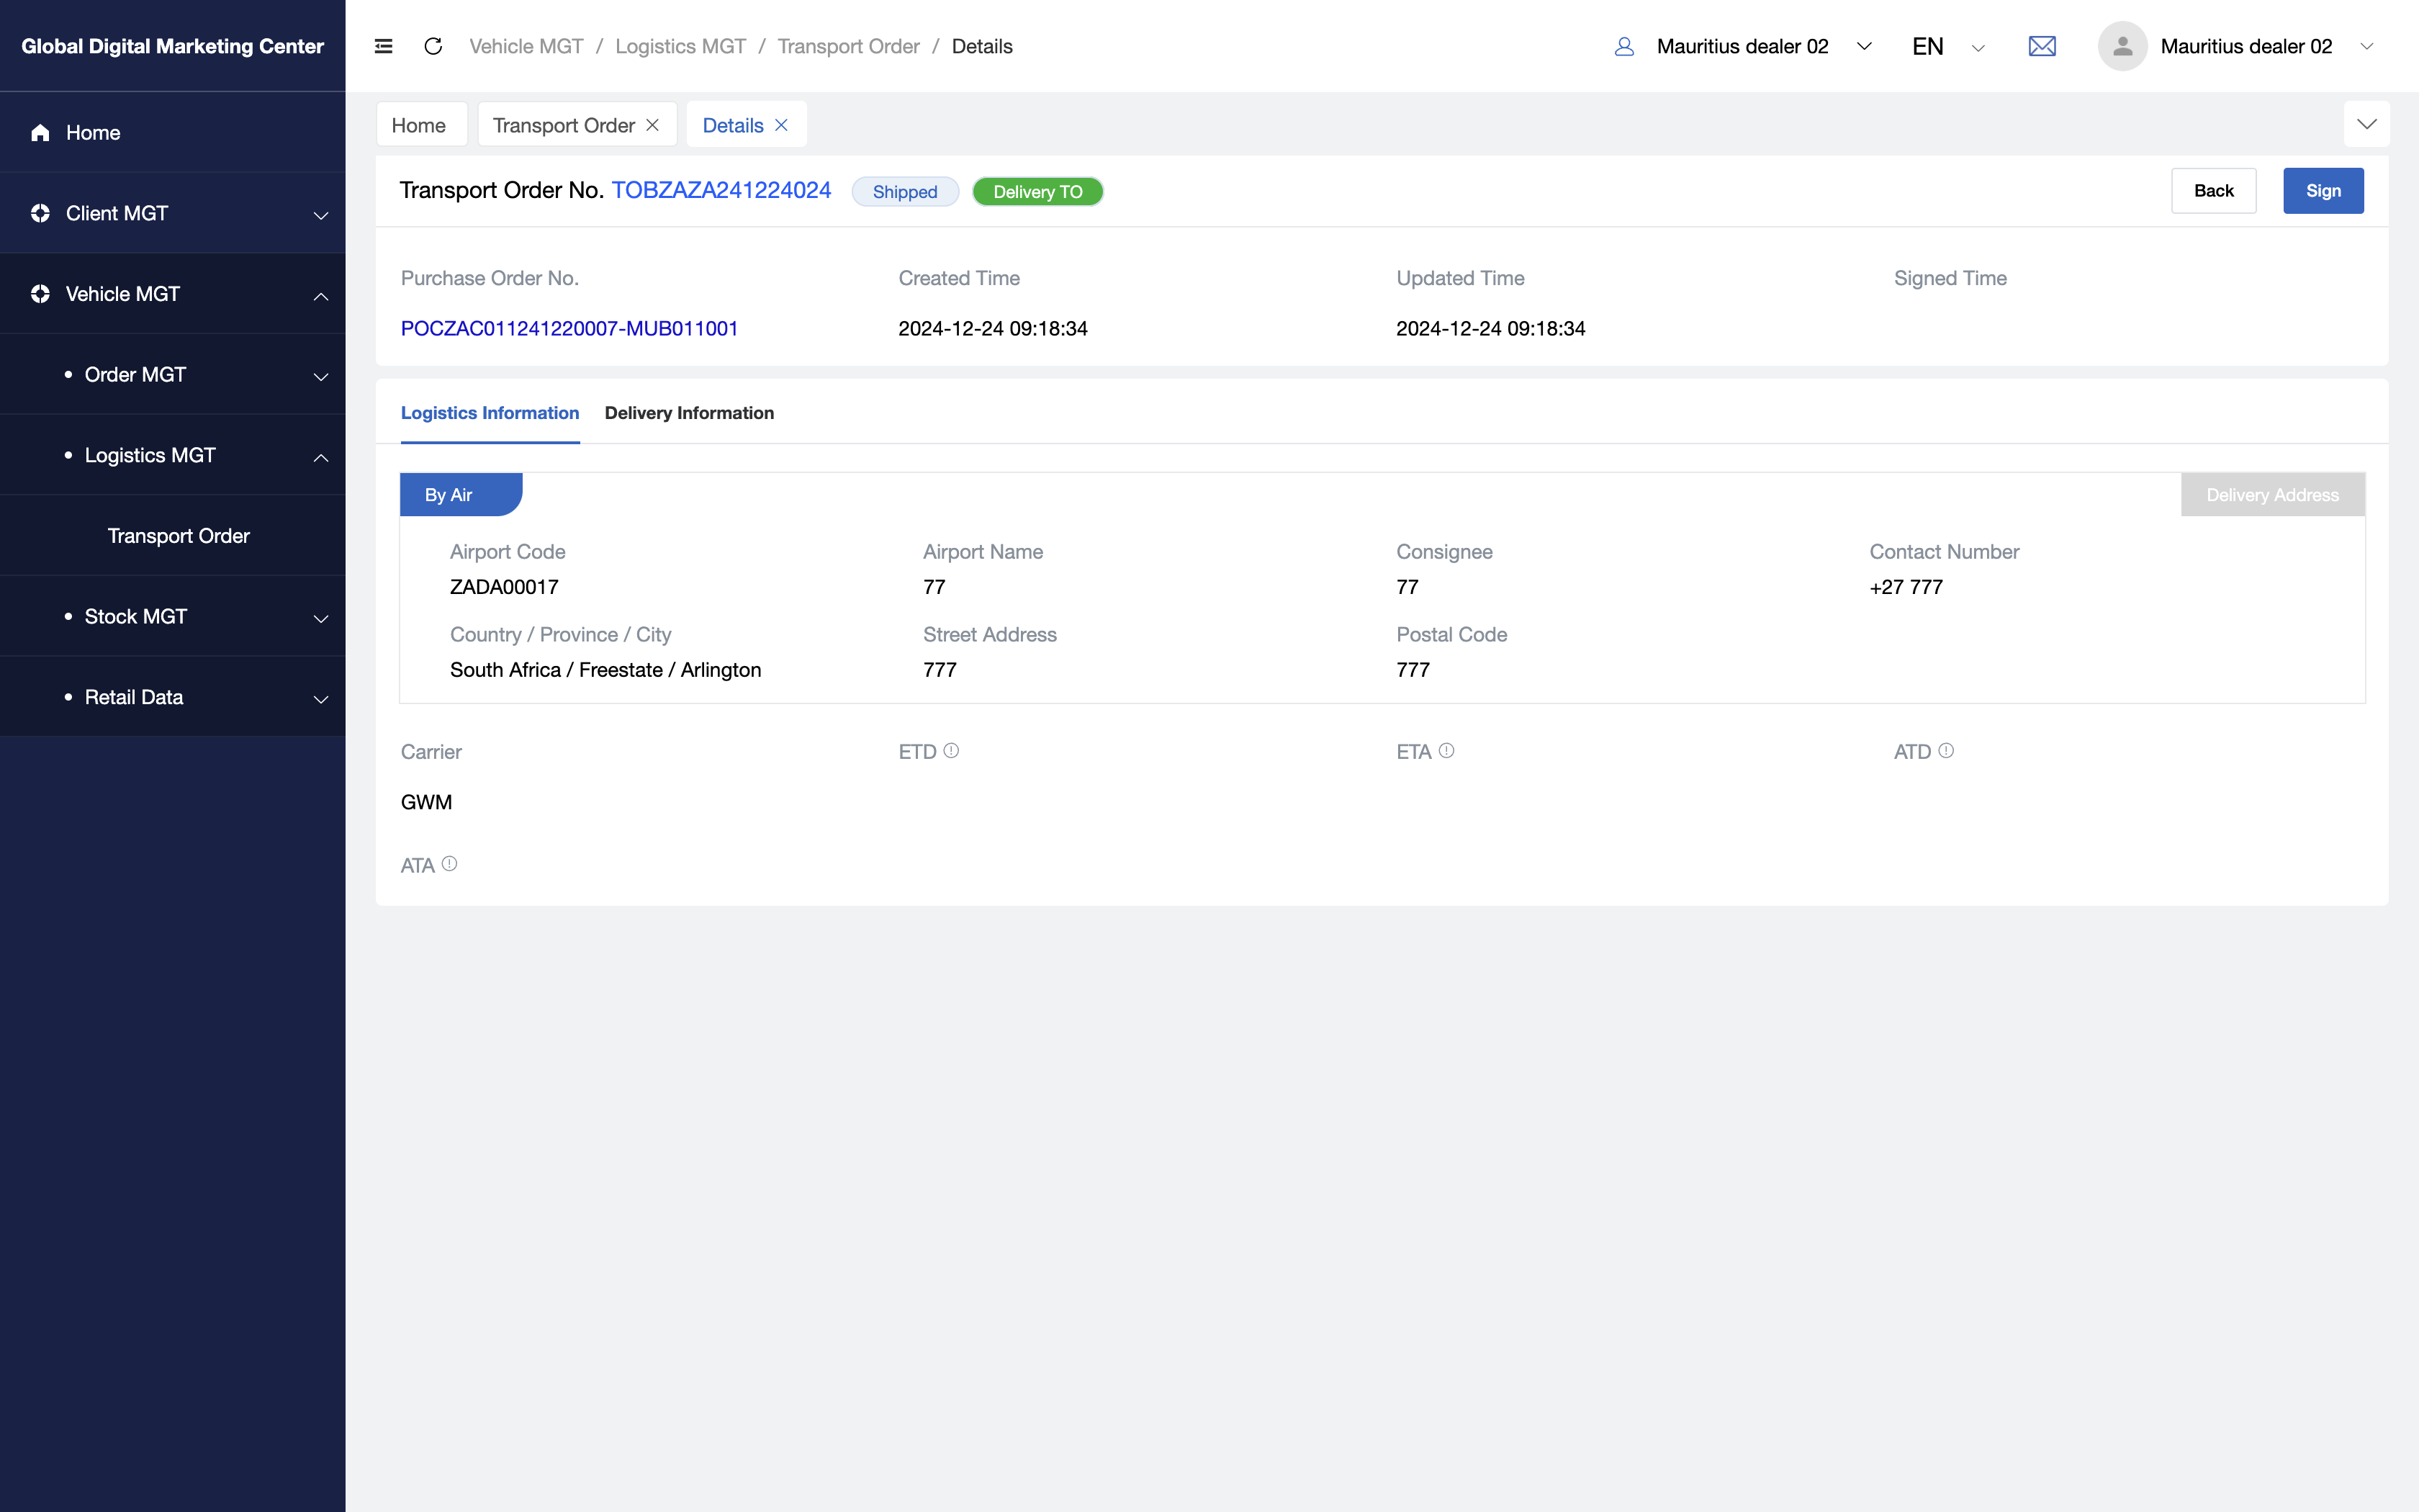Click airport code ZADA00017
The height and width of the screenshot is (1512, 2419).
pyautogui.click(x=504, y=587)
